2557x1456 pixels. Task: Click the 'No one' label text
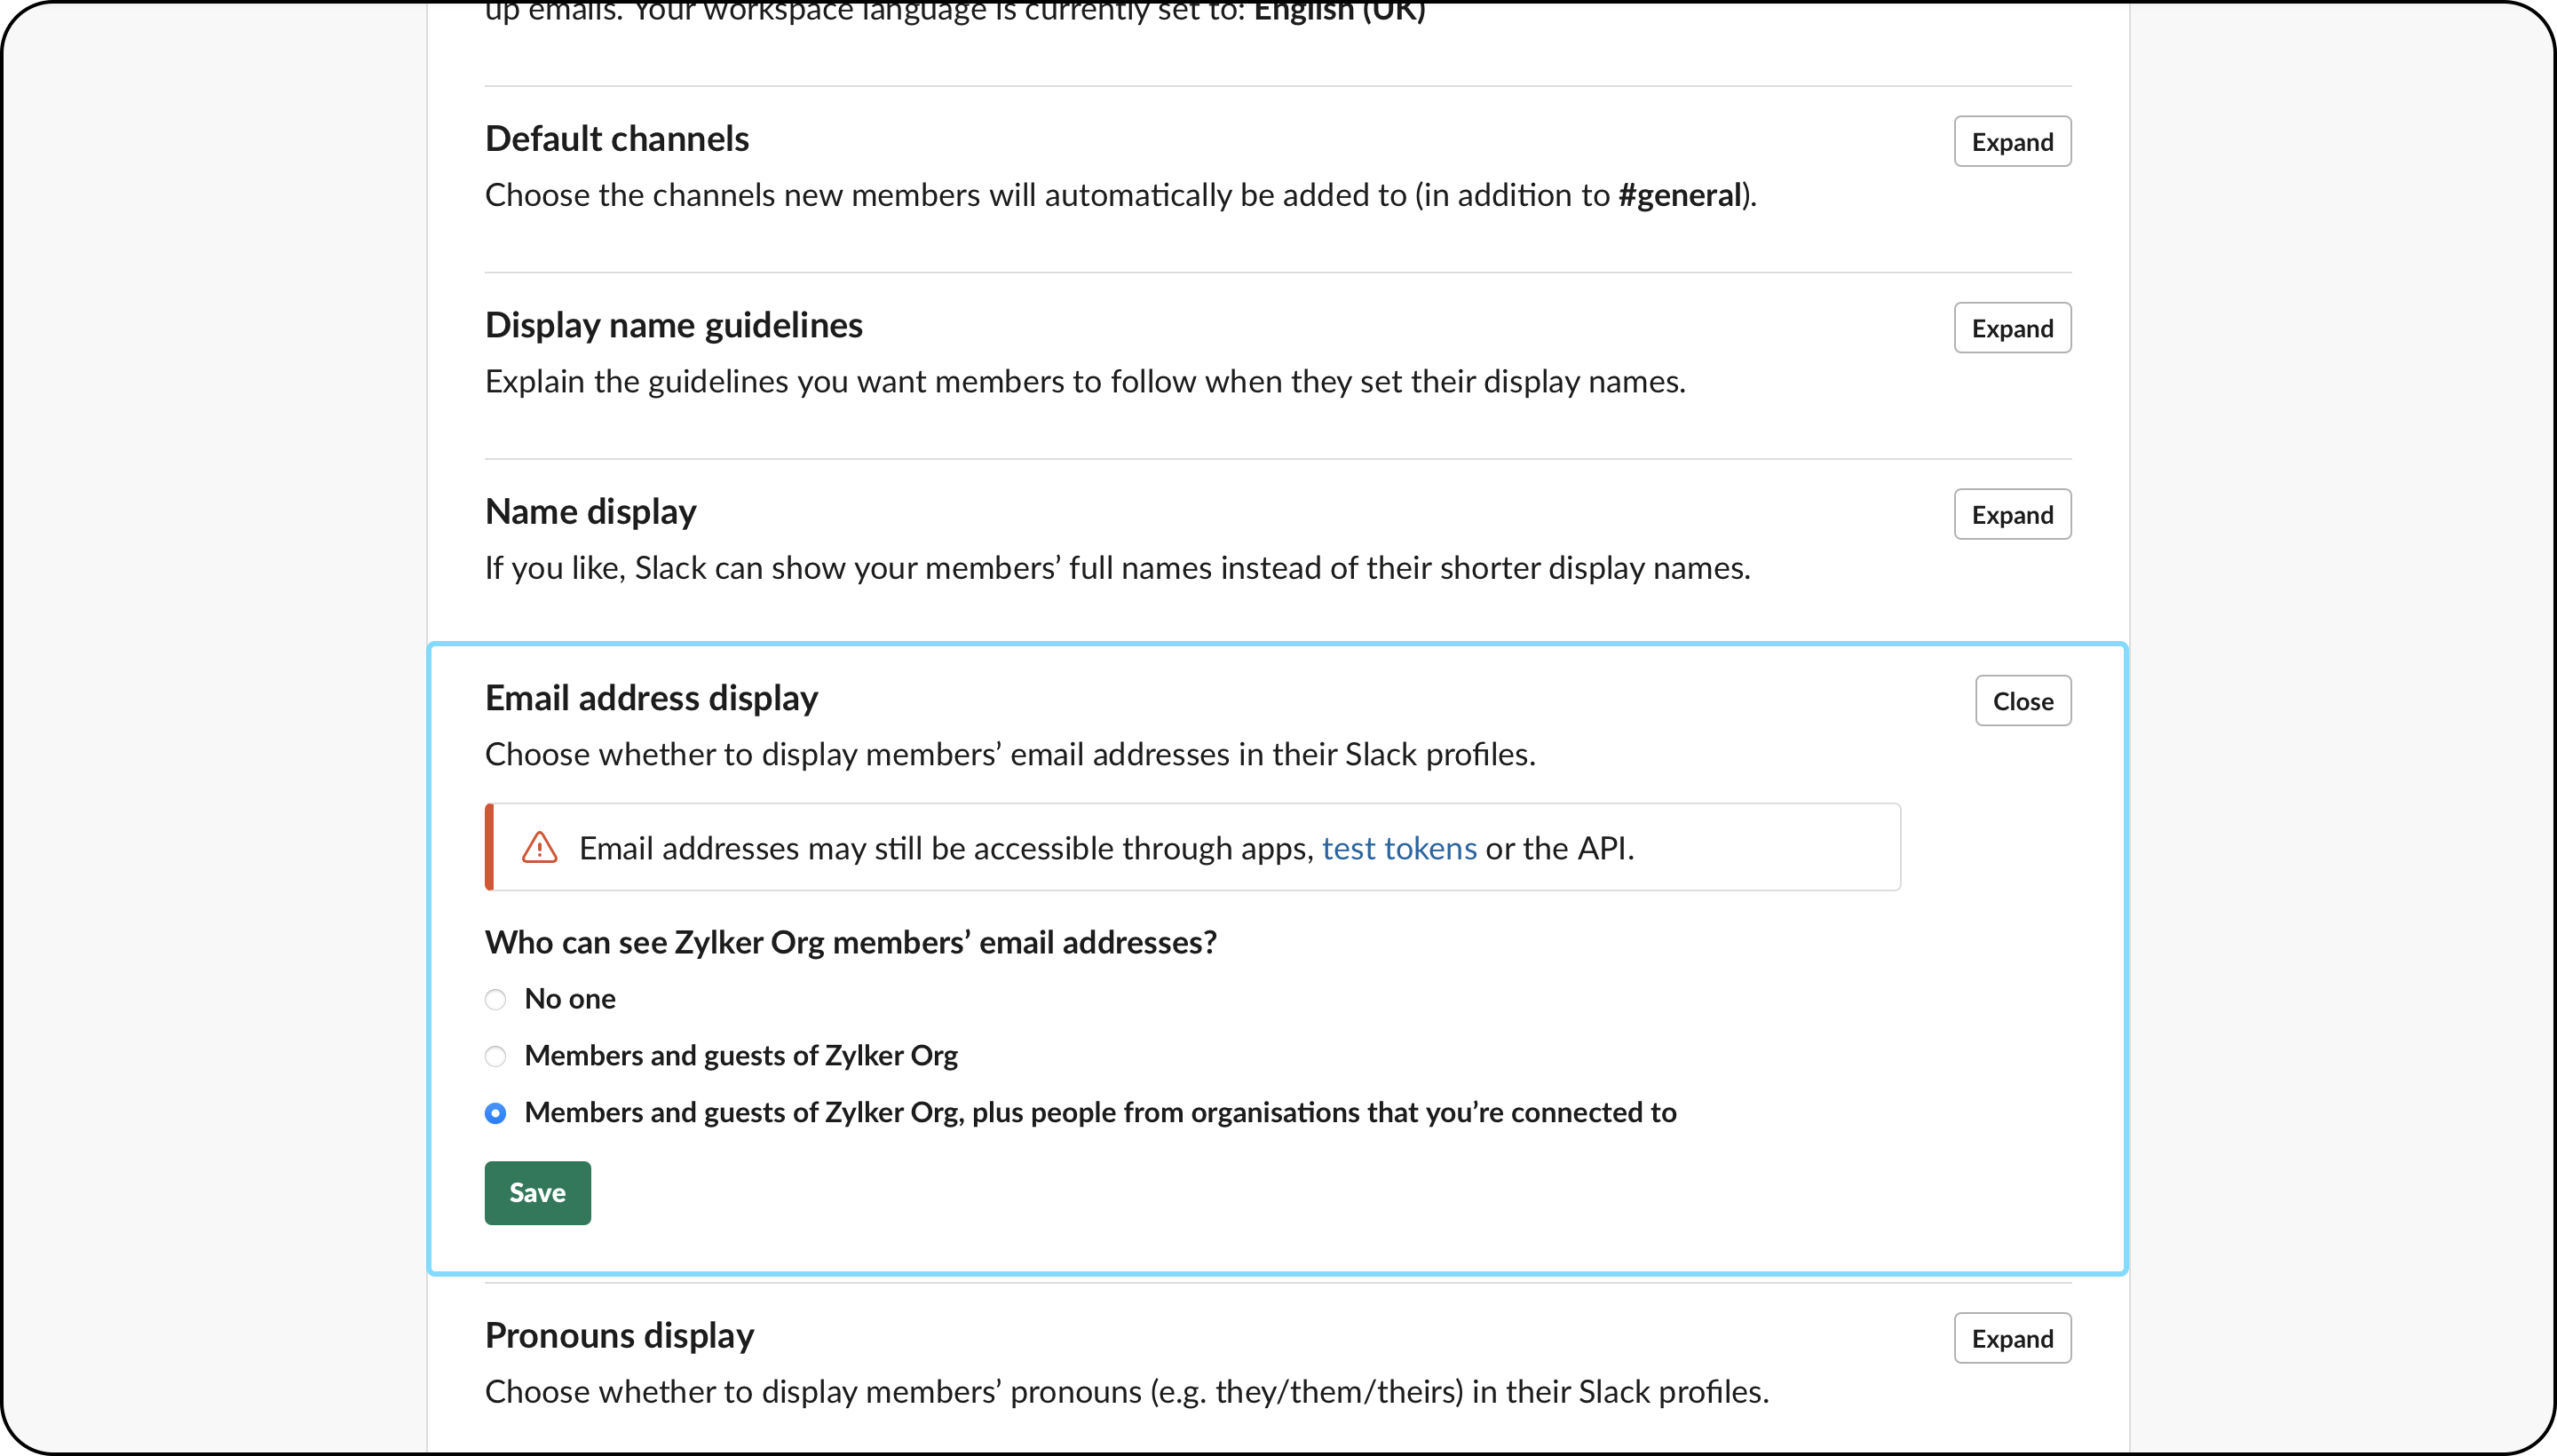click(x=569, y=999)
